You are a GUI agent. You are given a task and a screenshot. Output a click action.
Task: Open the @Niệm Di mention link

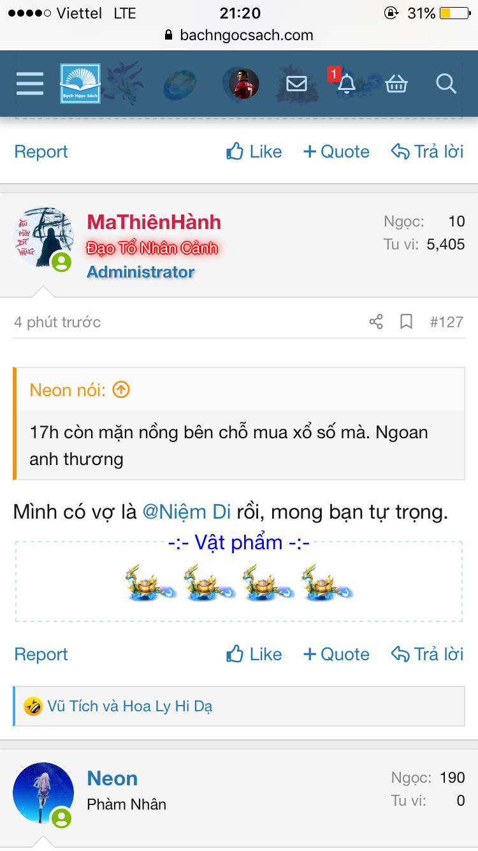pos(187,512)
